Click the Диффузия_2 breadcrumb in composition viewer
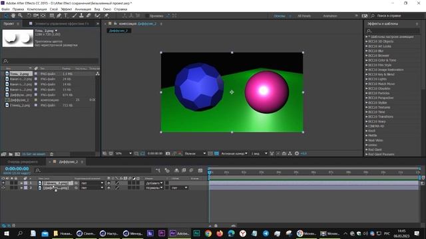 (118, 31)
